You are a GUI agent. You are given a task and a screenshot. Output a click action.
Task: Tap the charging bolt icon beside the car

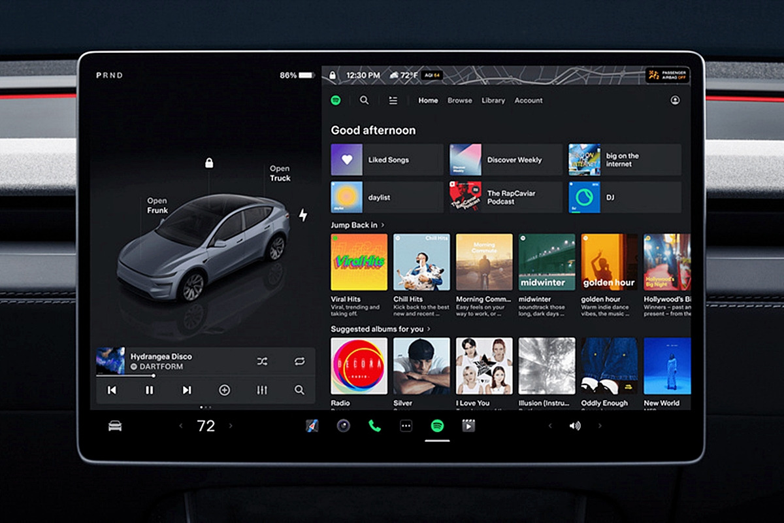tap(303, 215)
